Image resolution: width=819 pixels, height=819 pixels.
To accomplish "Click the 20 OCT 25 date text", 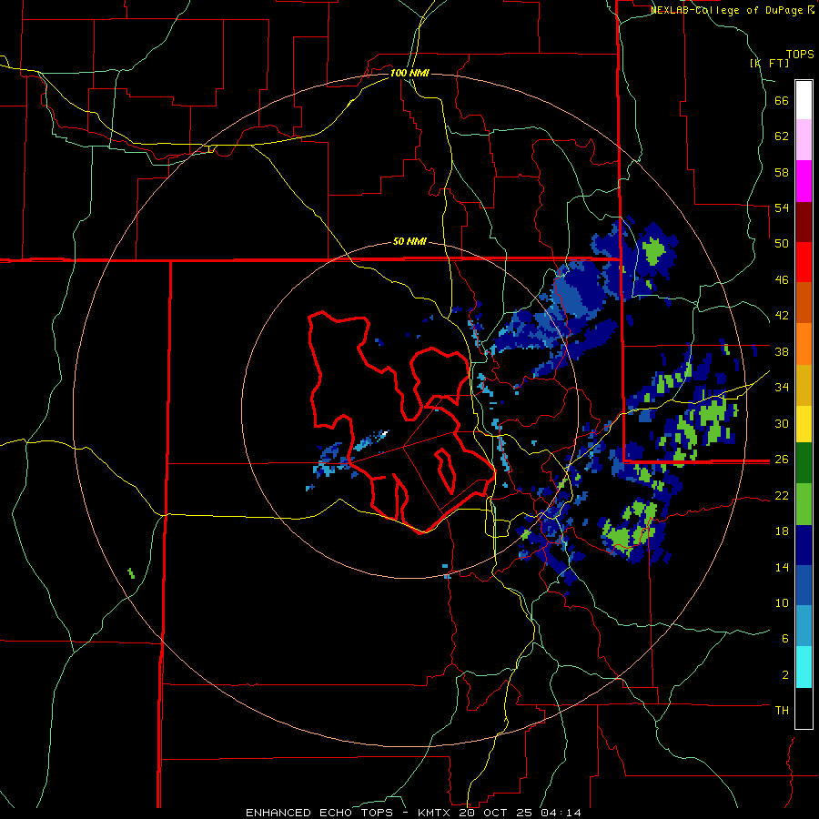I will coord(495,813).
